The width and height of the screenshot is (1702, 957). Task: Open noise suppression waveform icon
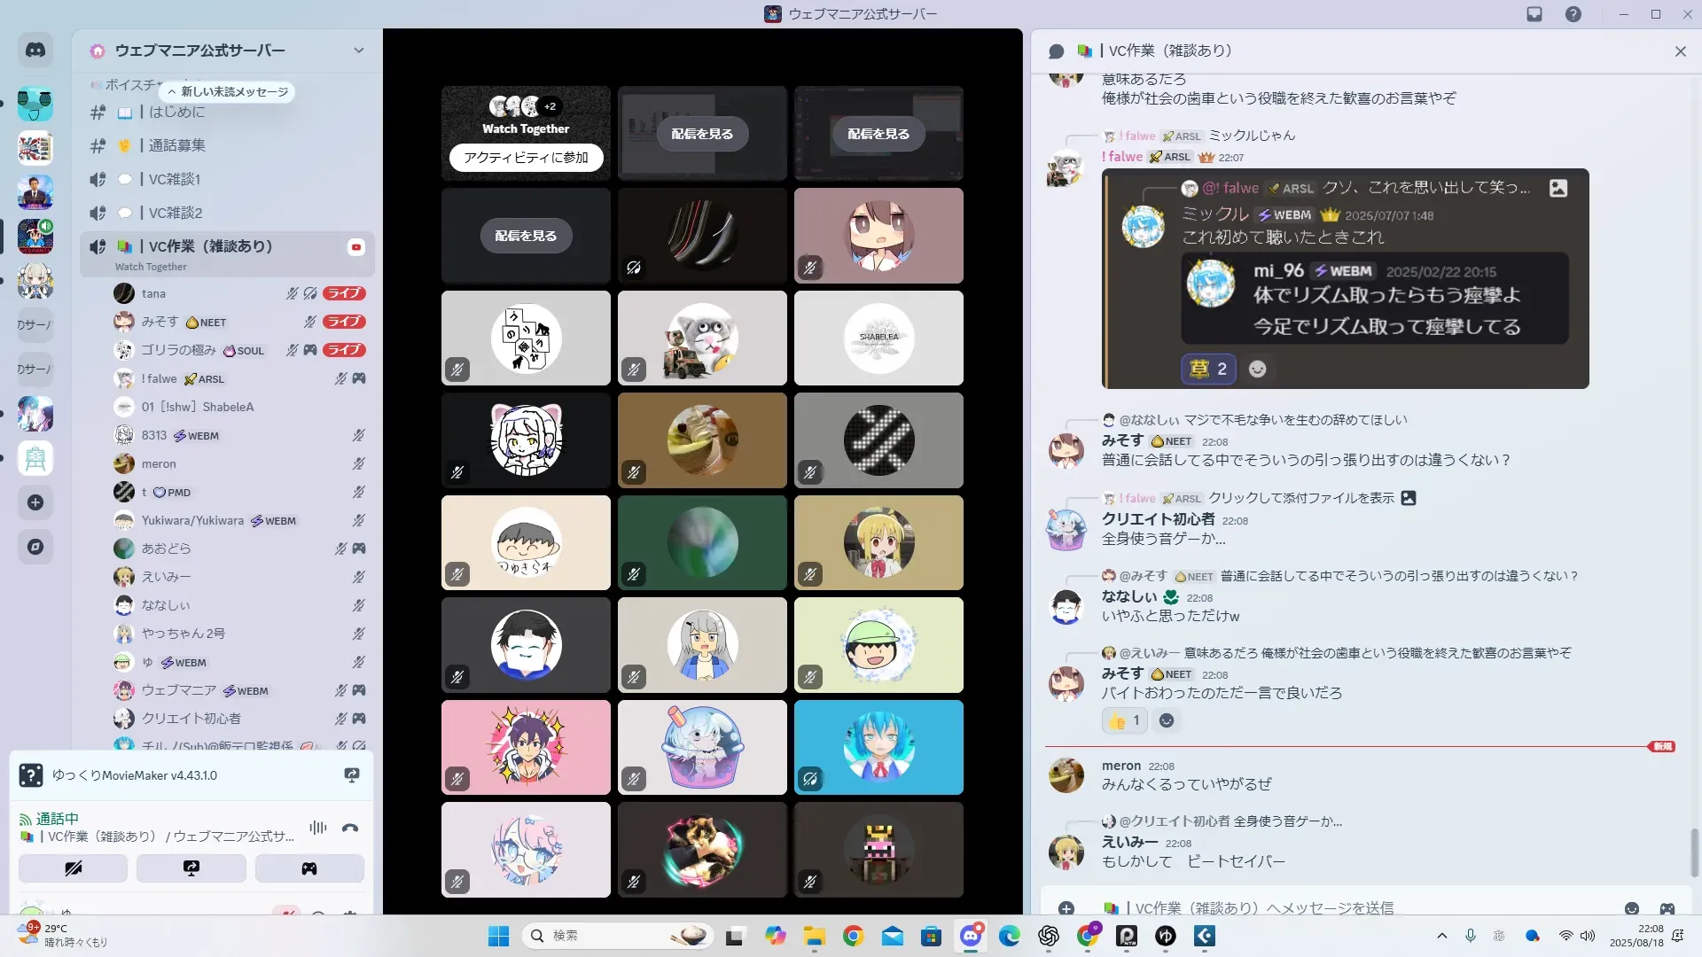[x=317, y=829]
